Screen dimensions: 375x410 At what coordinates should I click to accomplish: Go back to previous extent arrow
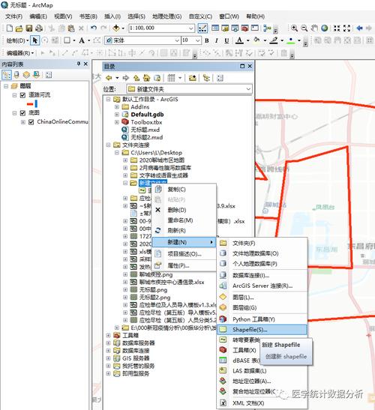(359, 28)
